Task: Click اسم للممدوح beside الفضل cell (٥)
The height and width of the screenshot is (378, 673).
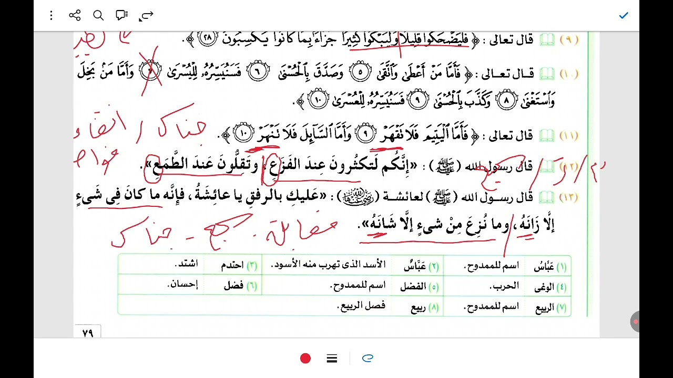Action: tap(358, 286)
